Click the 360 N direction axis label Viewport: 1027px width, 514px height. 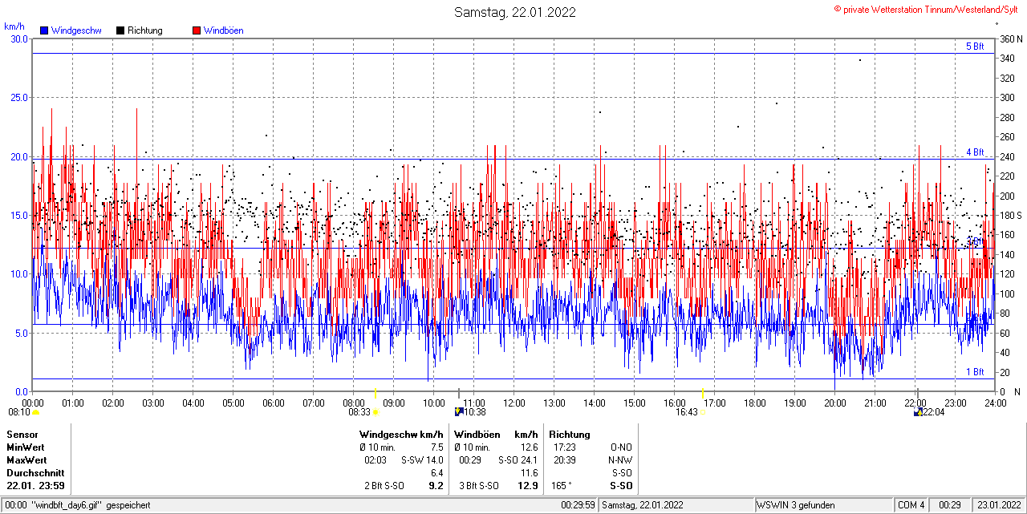1010,38
